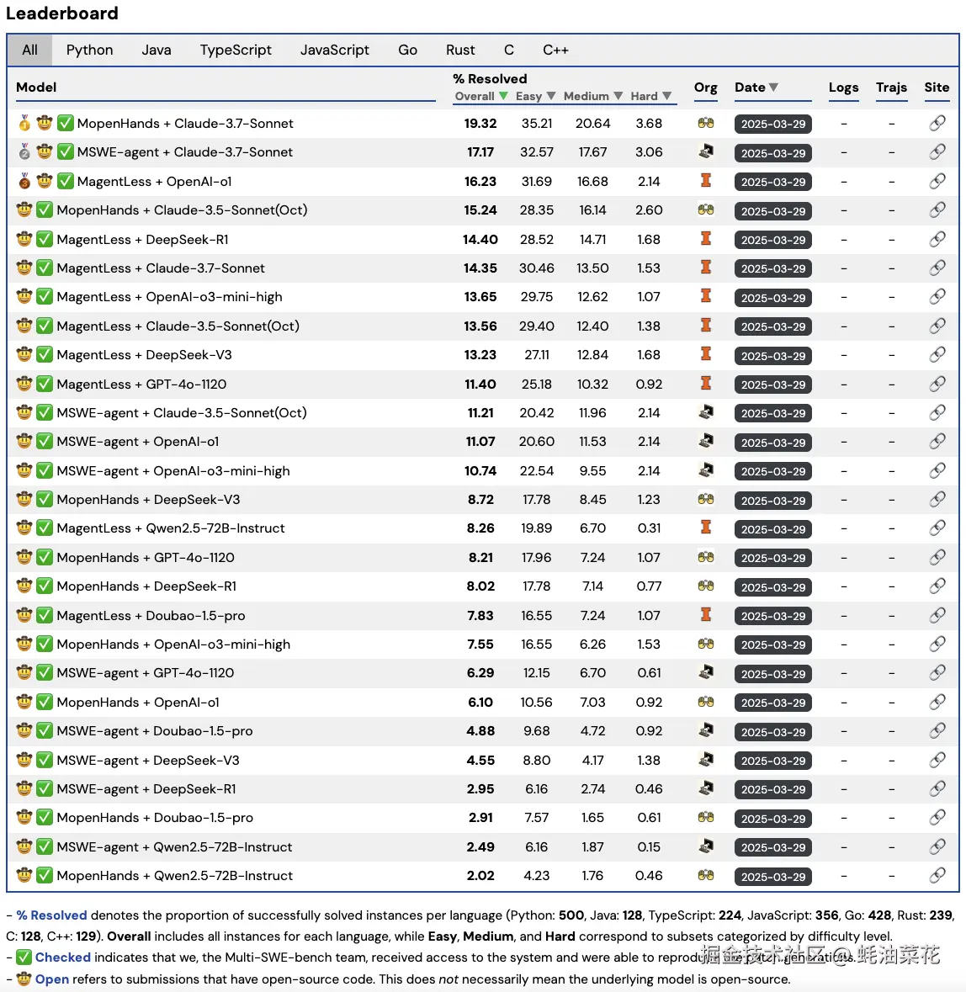The image size is (966, 992).
Task: Click the Model column header
Action: (x=36, y=88)
